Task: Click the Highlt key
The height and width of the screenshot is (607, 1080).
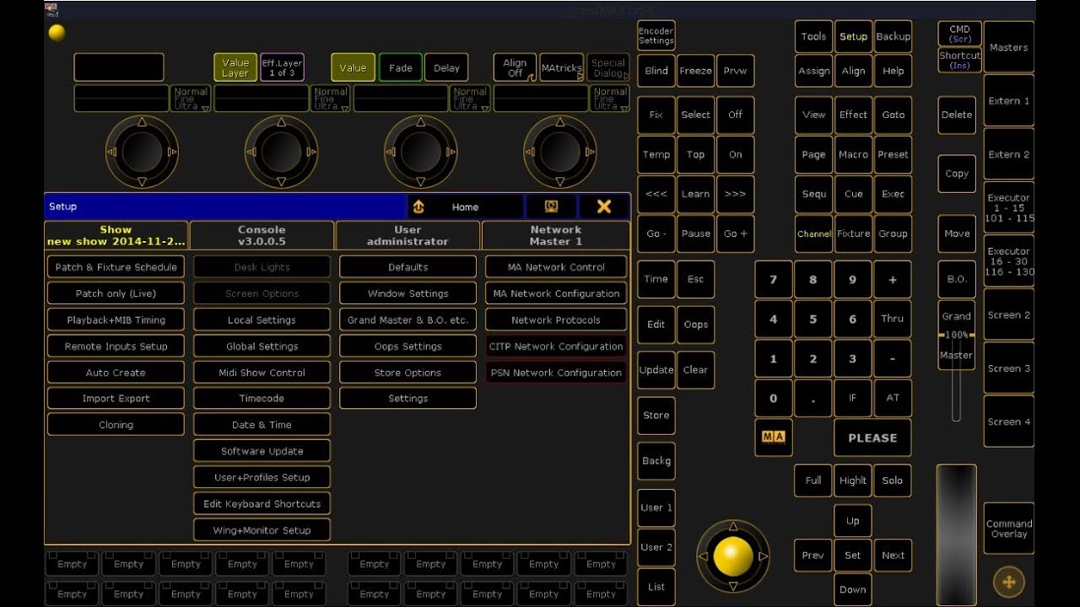Action: (x=853, y=481)
